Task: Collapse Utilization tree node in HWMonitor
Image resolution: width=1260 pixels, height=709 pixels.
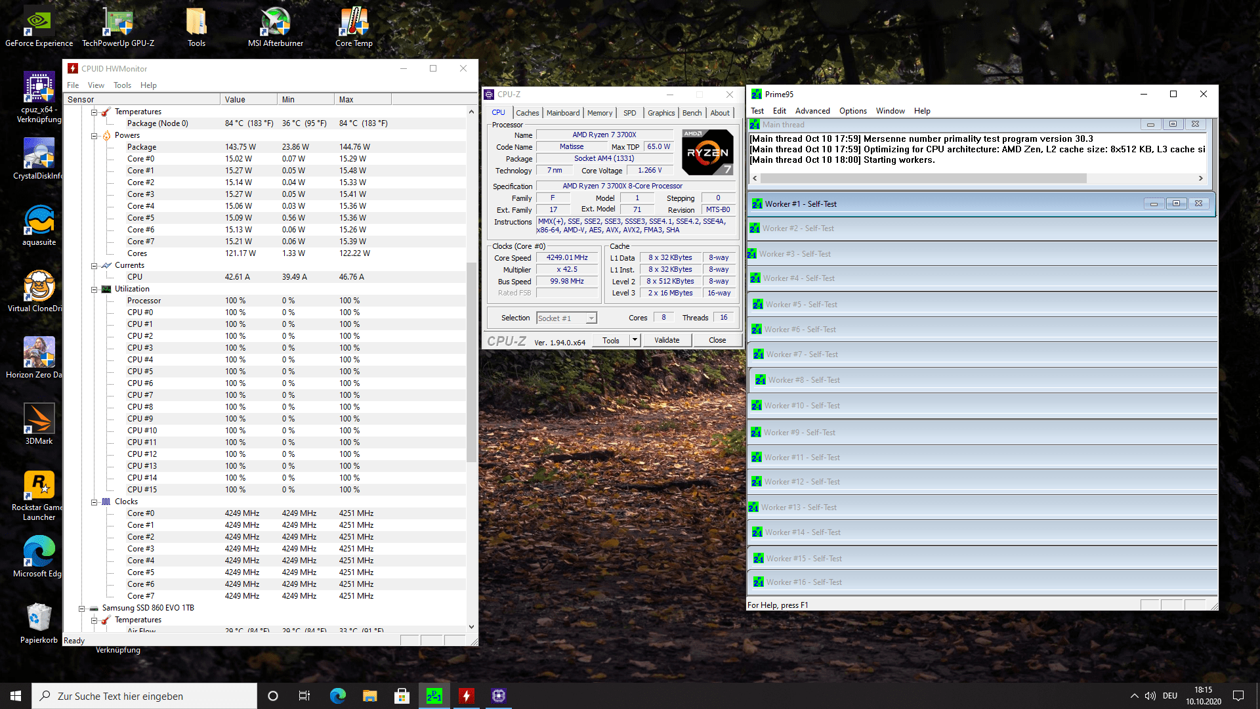Action: point(94,290)
